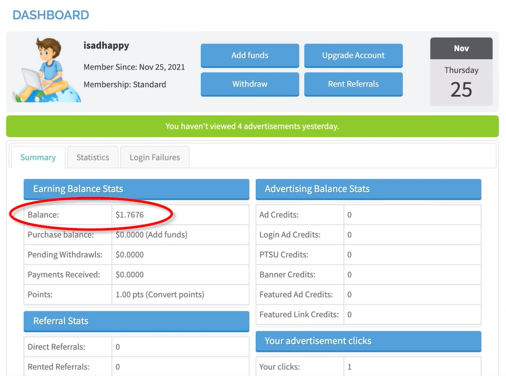Click Your advertisement clicks header
The image size is (506, 376).
click(x=368, y=341)
